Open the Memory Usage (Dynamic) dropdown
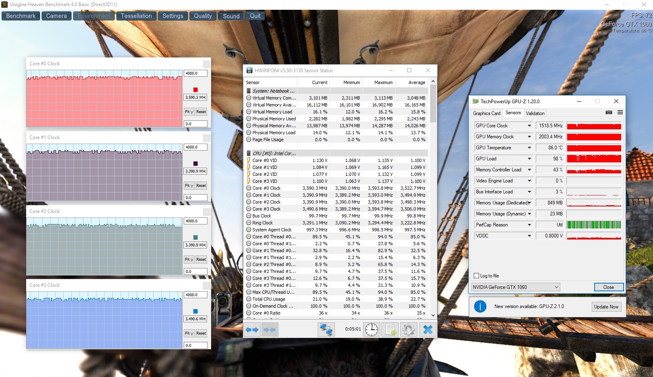This screenshot has height=377, width=653. point(529,214)
